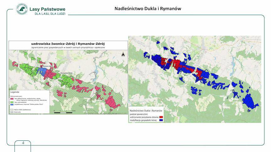Screen dimensions: 271x152
Task: Click the slide title Nadleśnictwo Dukla i Rymanów
Action: click(148, 9)
